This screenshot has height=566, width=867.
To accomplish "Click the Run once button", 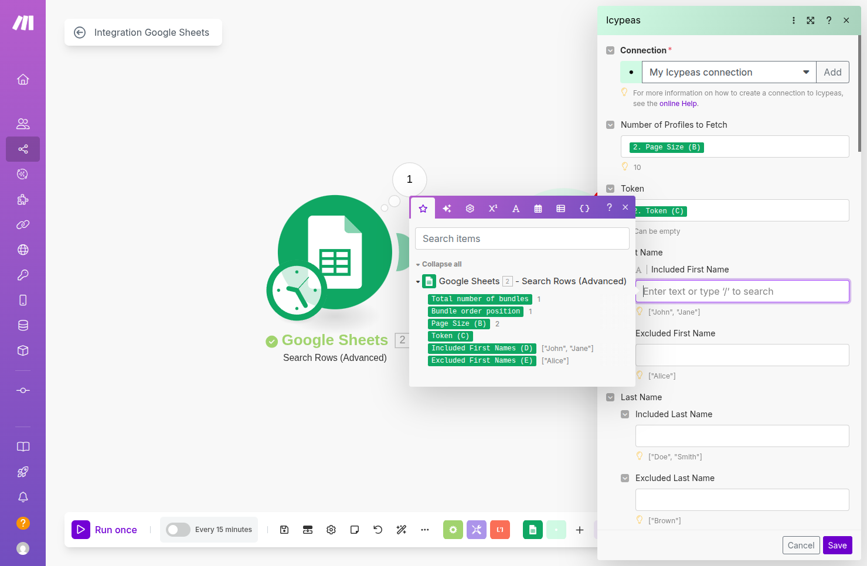I will (104, 530).
